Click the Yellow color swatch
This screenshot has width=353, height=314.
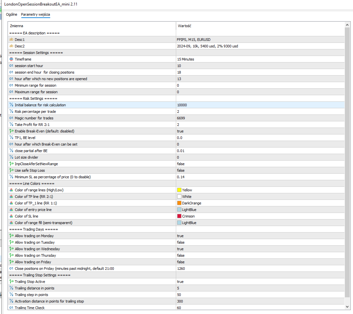pyautogui.click(x=179, y=190)
